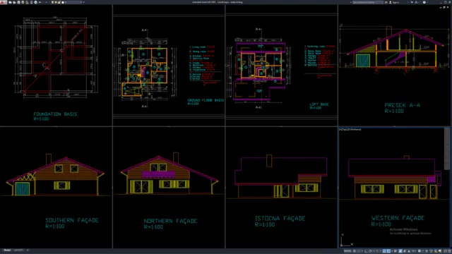
Task: Click the Plot printer icon
Action: pyautogui.click(x=36, y=2)
